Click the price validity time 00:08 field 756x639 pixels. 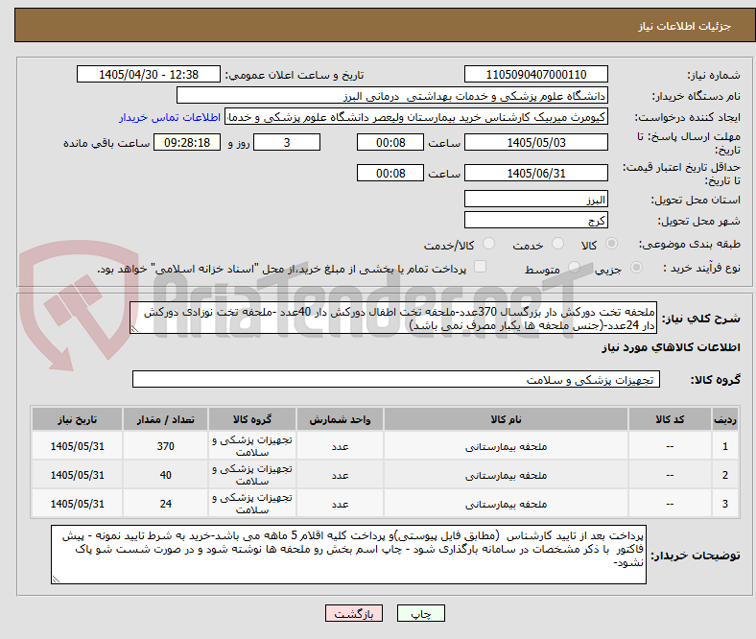point(390,173)
